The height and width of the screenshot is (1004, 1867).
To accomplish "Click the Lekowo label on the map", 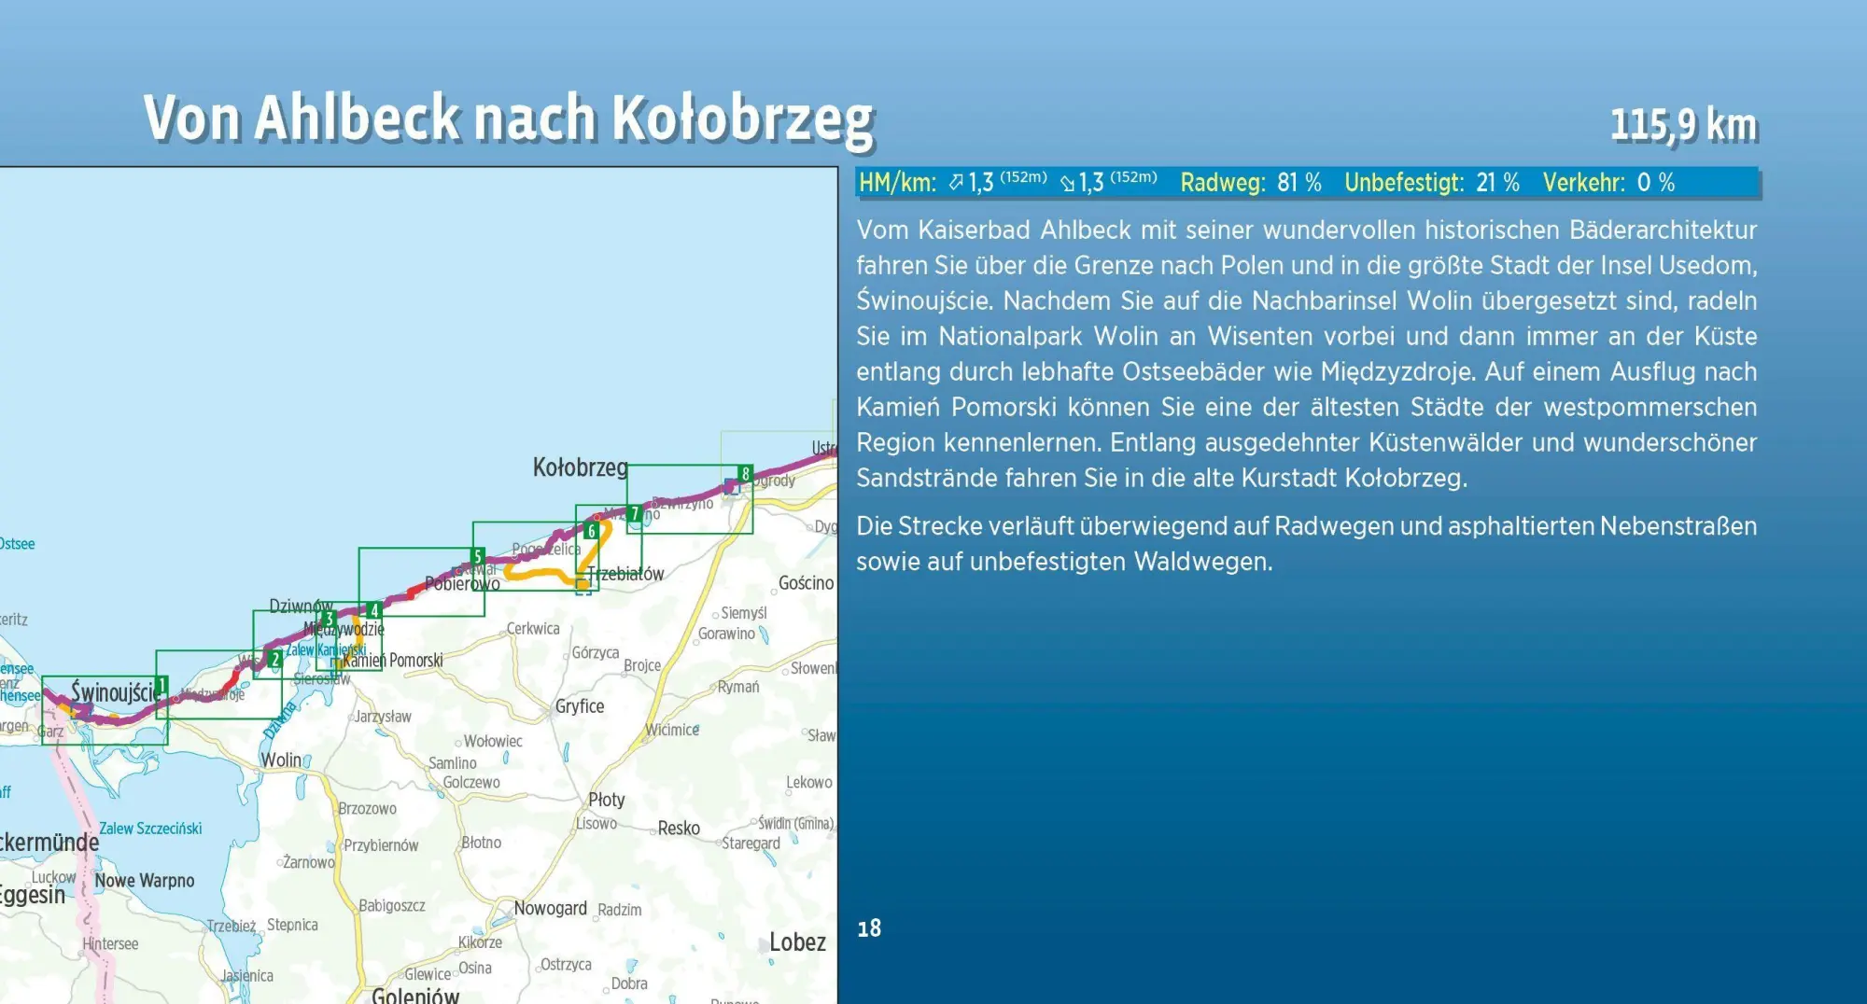I will (809, 783).
